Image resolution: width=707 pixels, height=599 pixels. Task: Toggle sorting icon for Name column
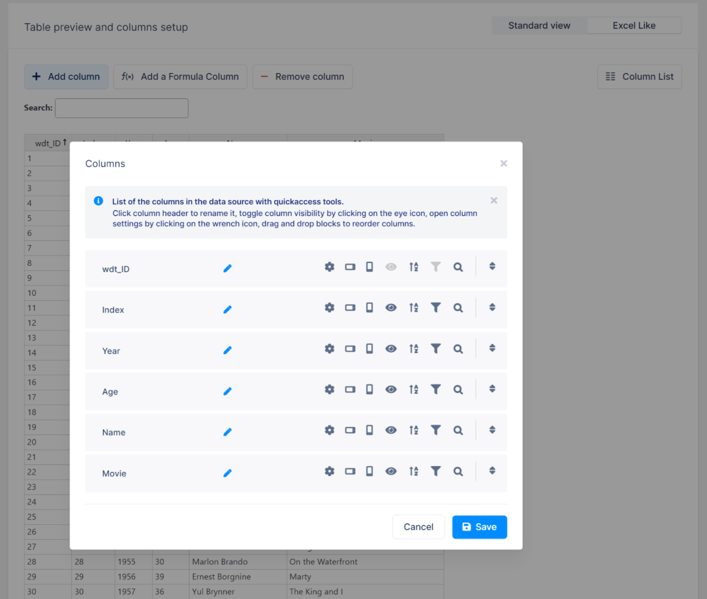tap(414, 430)
